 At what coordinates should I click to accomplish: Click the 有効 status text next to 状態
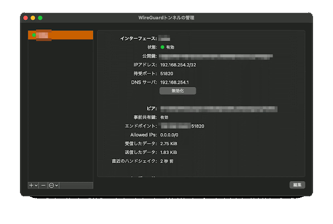pos(170,47)
